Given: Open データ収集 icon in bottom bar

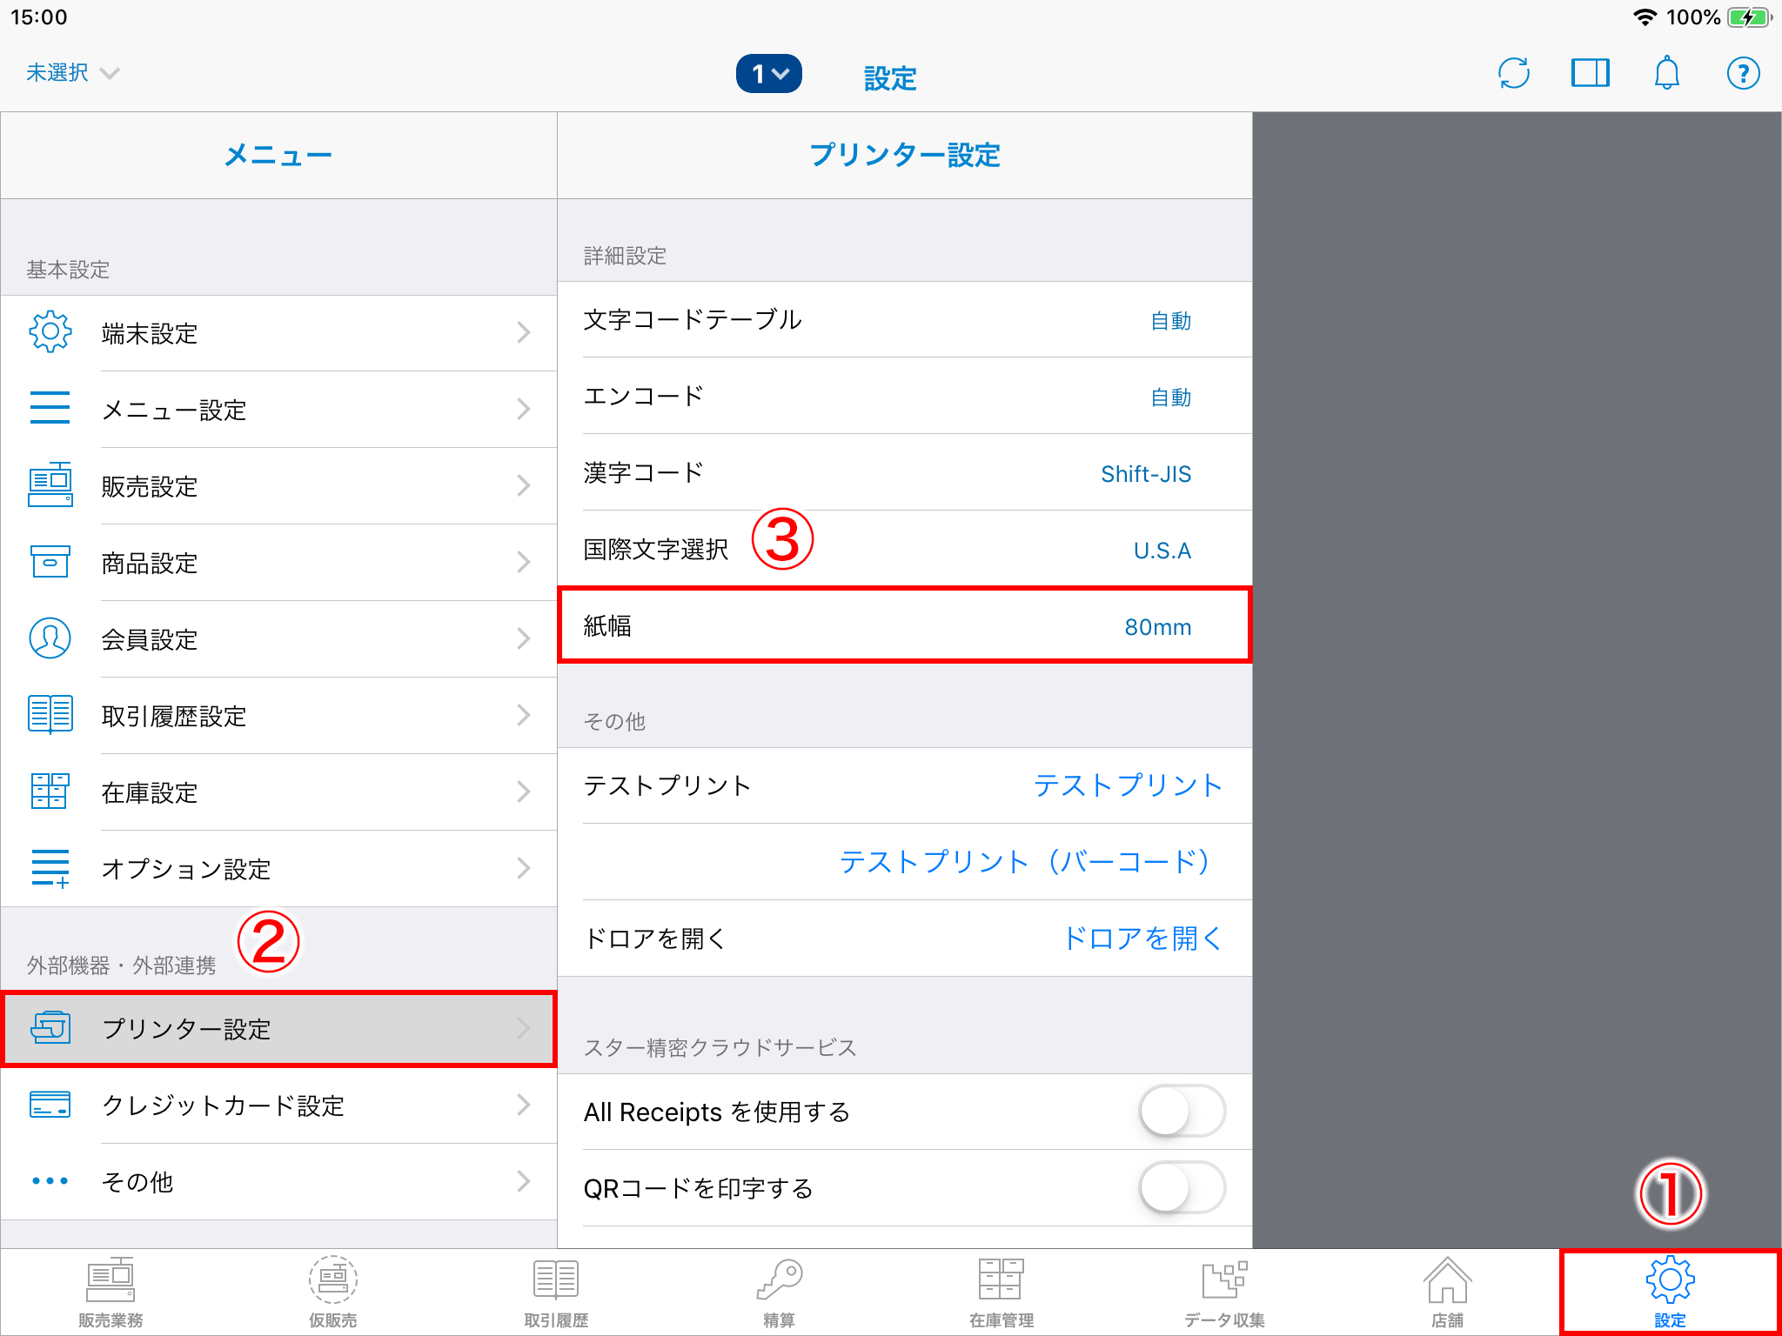Looking at the screenshot, I should [x=1224, y=1293].
